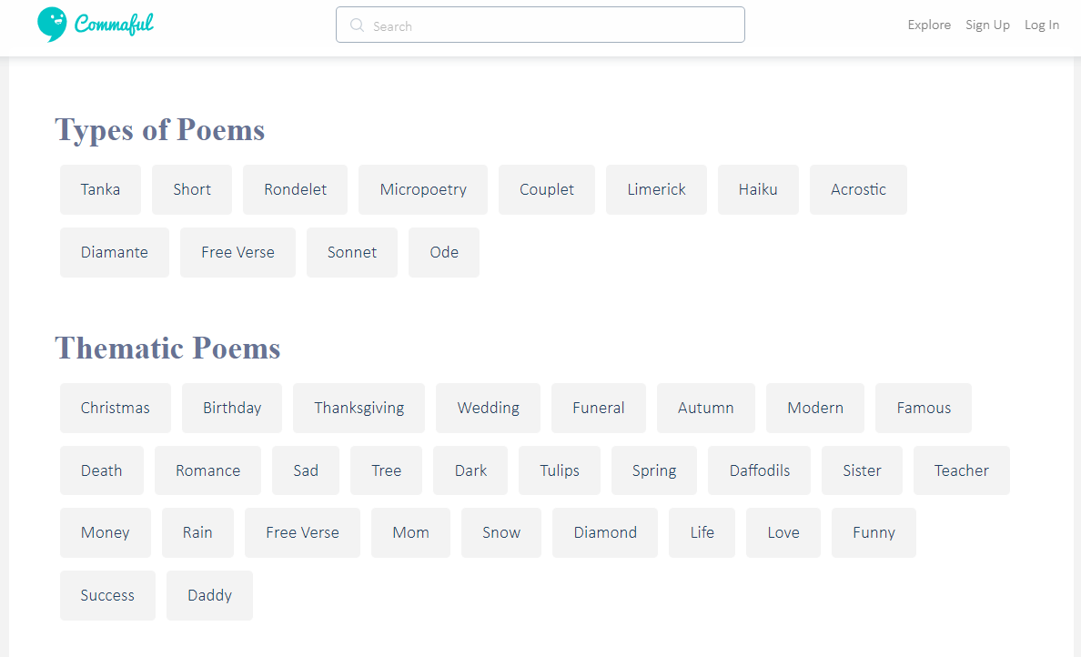The width and height of the screenshot is (1081, 657).
Task: Select the Acrostic poem type
Action: click(x=858, y=189)
